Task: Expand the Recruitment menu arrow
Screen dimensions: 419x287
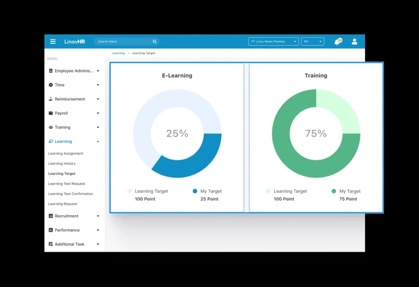Action: tap(98, 216)
